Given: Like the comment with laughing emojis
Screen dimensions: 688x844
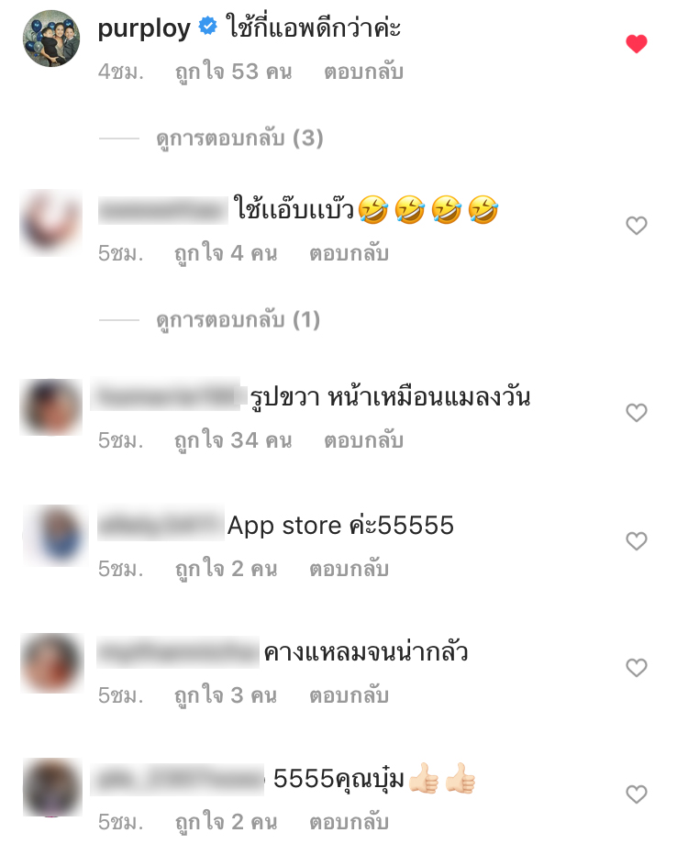Looking at the screenshot, I should click(x=637, y=225).
